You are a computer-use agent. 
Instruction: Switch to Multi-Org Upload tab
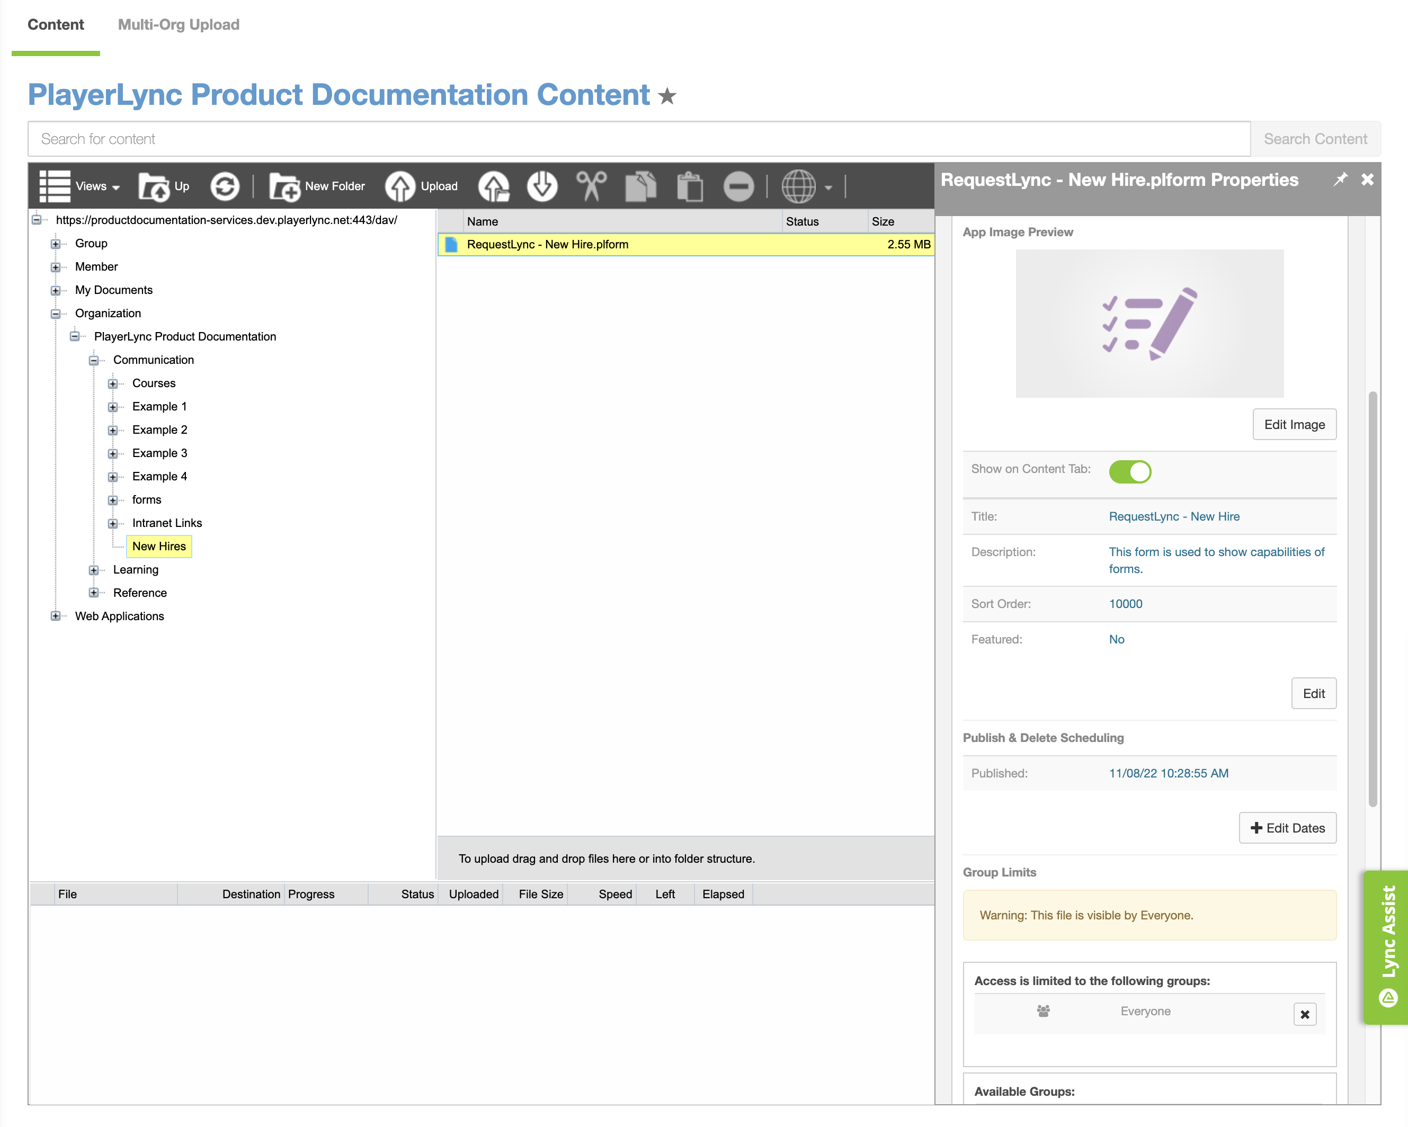point(179,25)
